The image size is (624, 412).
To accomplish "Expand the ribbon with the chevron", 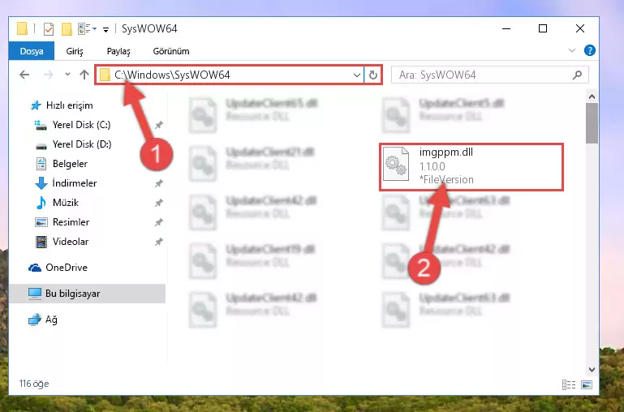I will [572, 50].
